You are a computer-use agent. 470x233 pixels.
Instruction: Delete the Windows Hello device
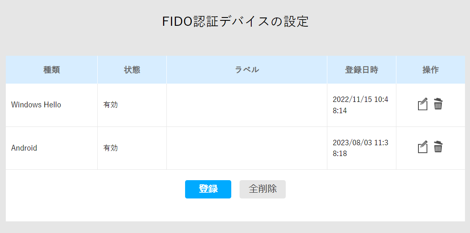click(x=438, y=104)
